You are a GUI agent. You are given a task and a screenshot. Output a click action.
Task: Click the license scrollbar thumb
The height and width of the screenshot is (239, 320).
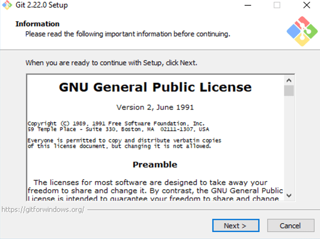(x=289, y=90)
